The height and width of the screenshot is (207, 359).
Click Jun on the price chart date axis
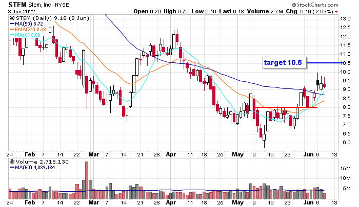(308, 154)
